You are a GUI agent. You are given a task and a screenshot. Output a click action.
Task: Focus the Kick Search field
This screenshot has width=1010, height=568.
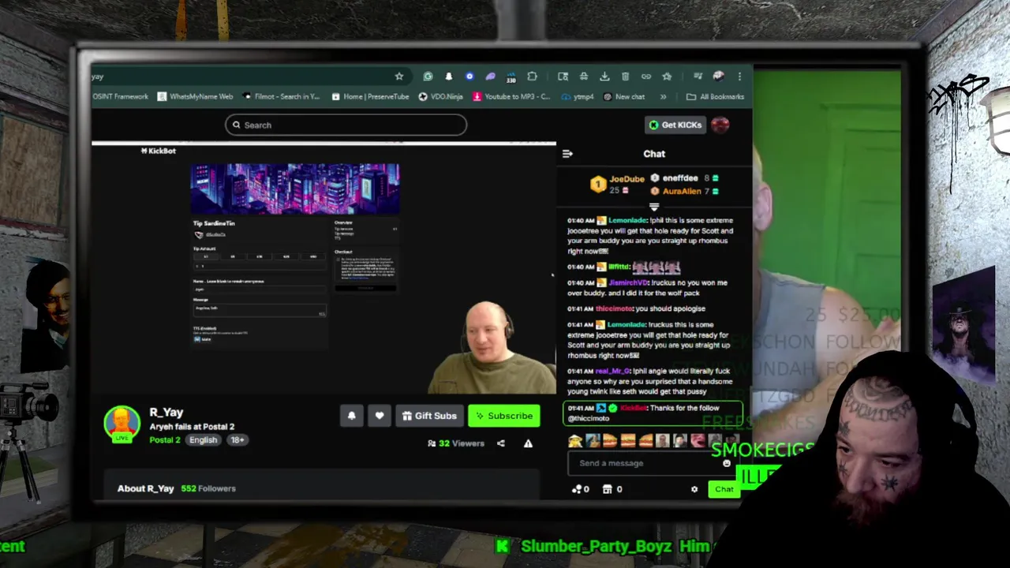coord(346,125)
